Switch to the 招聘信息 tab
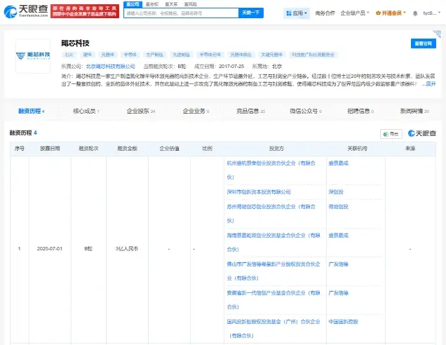Screen dimensions: 446x345 [360, 111]
